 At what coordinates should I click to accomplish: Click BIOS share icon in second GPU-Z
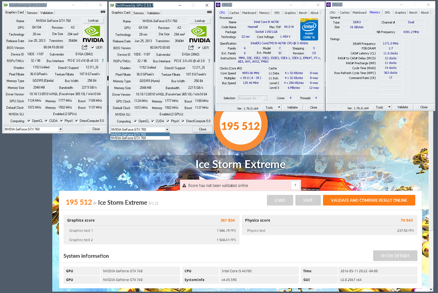(191, 48)
